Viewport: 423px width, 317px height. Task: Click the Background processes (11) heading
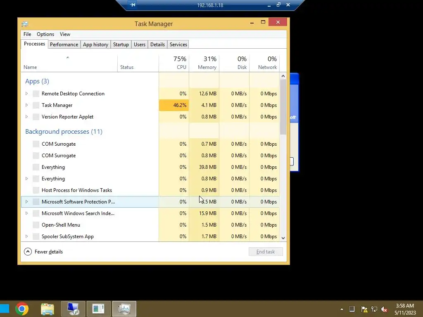tap(64, 132)
